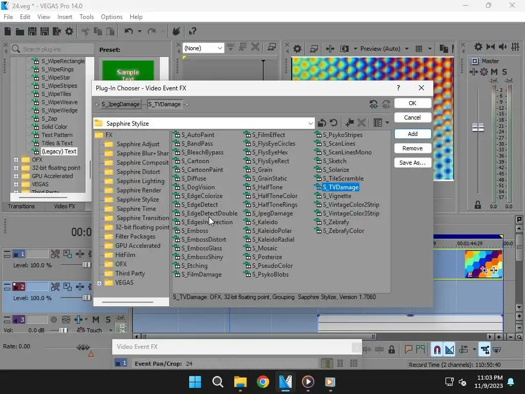
Task: Click the Split Screen View icon in preview
Action: tap(344, 49)
